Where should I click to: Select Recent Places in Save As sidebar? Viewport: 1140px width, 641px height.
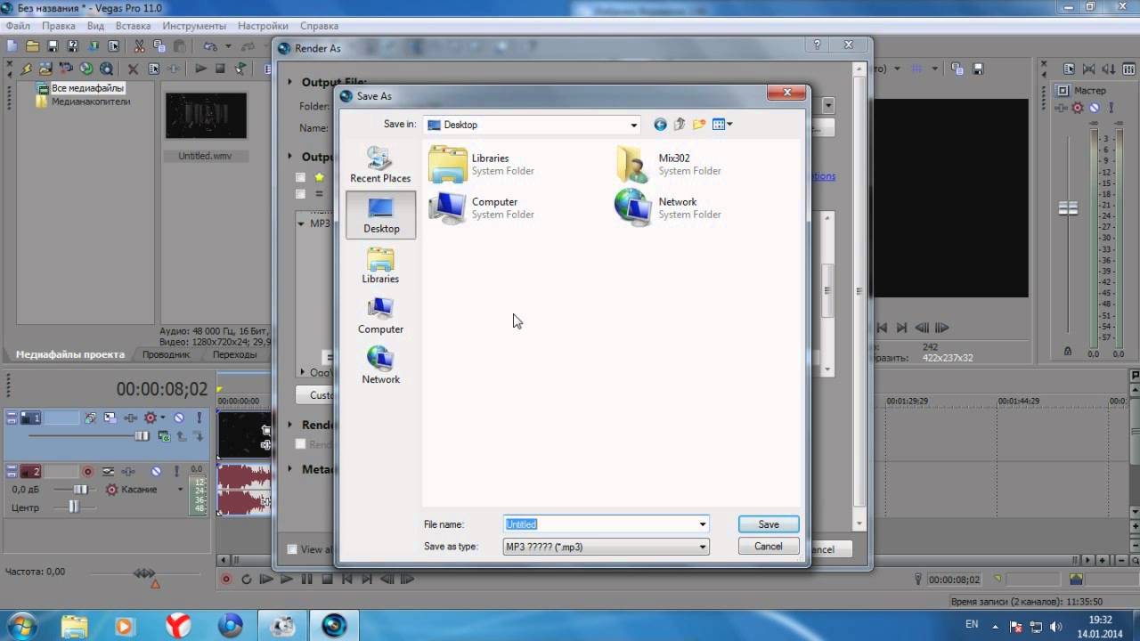(x=380, y=165)
